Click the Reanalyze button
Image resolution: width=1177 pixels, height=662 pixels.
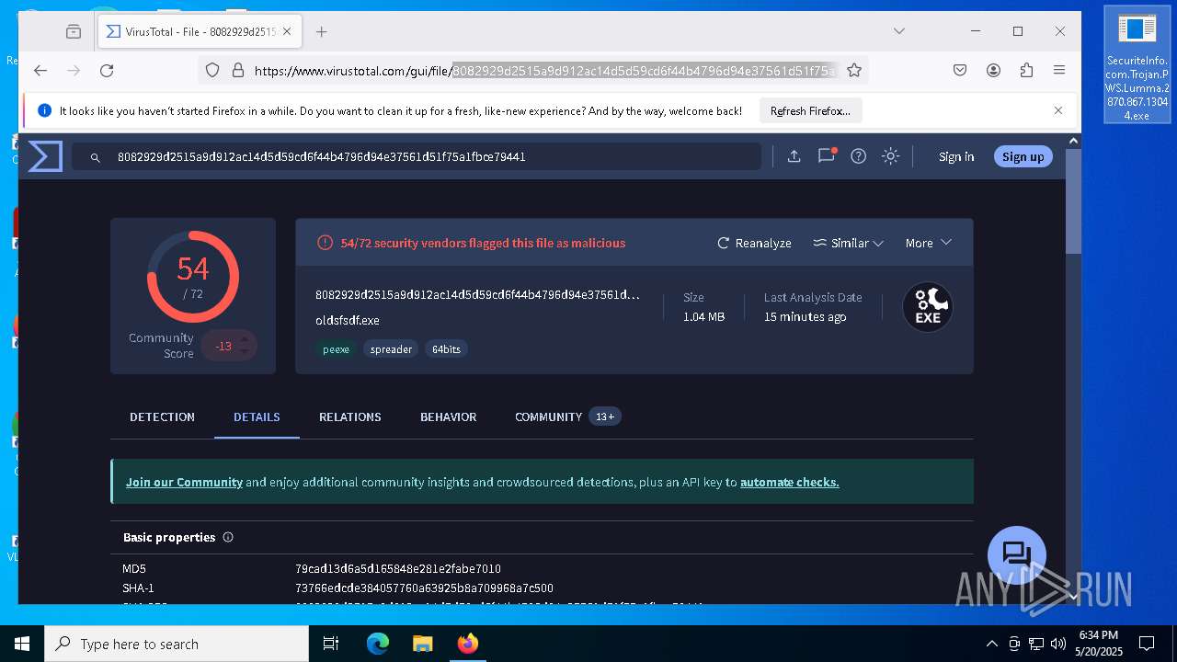pos(754,243)
